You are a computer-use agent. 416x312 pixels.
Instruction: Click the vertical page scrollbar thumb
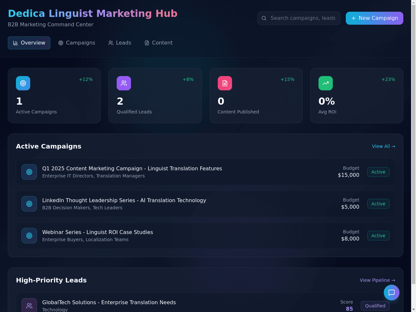[413, 145]
